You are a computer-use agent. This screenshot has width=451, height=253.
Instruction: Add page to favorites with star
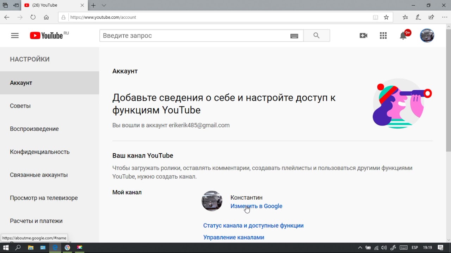(x=386, y=17)
